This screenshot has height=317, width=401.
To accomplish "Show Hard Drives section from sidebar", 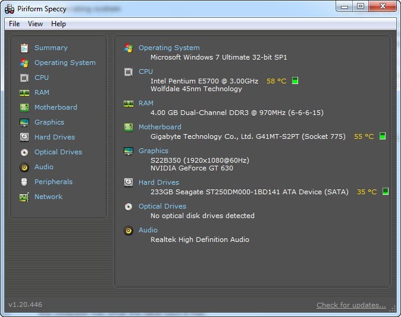I will (55, 137).
